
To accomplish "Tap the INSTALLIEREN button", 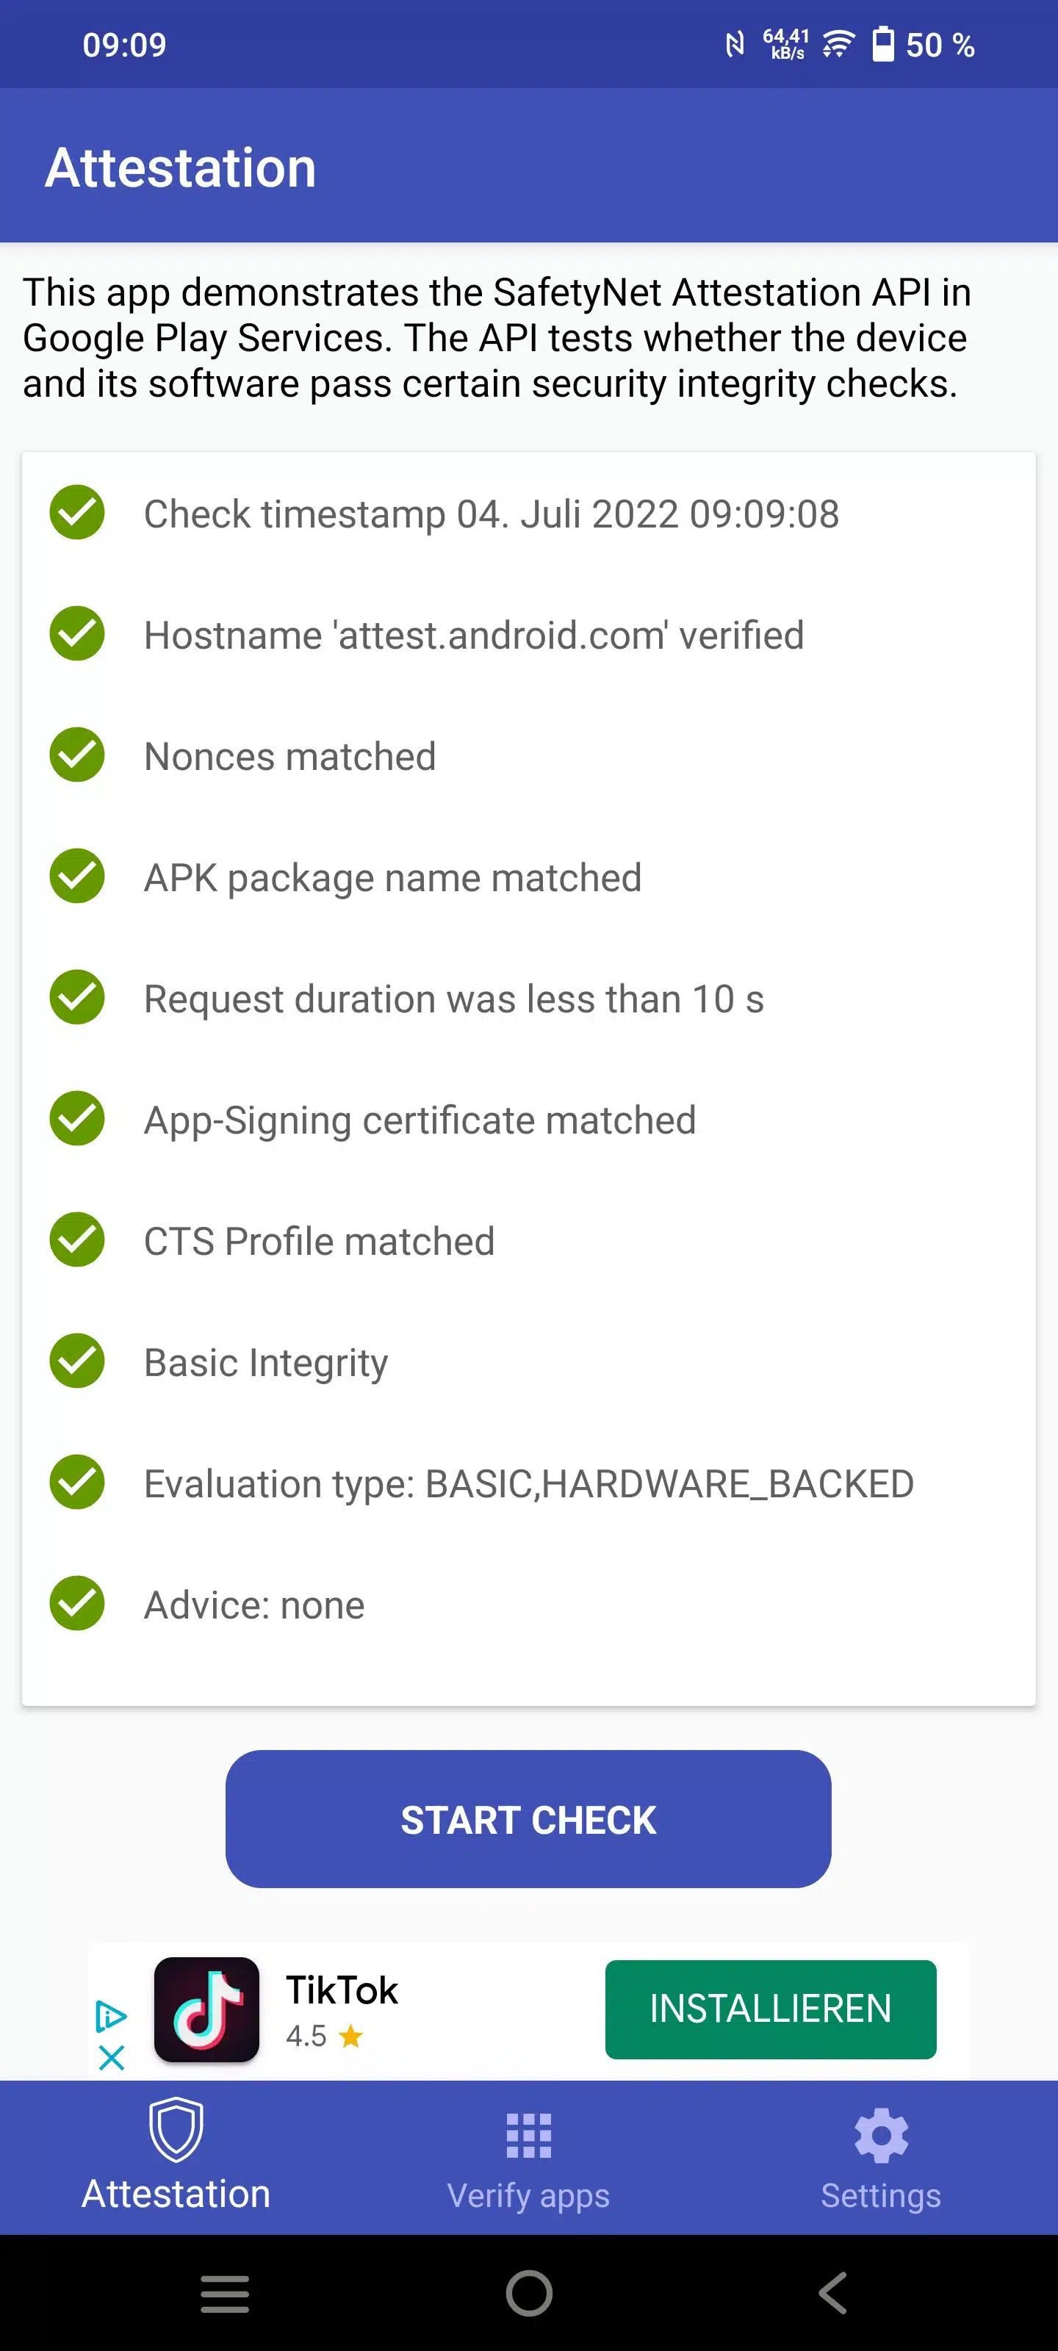I will click(771, 2009).
